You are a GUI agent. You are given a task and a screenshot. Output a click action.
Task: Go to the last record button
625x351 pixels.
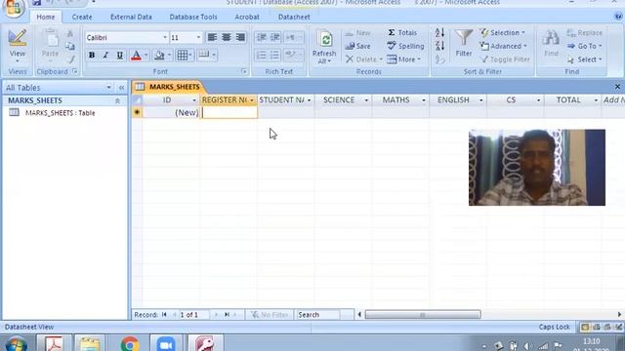point(227,315)
